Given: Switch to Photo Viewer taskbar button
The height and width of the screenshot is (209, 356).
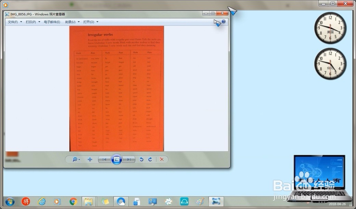Looking at the screenshot, I should pos(216,201).
